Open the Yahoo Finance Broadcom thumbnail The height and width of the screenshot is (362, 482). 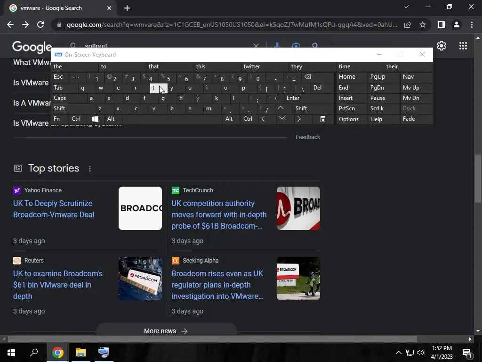tap(140, 208)
